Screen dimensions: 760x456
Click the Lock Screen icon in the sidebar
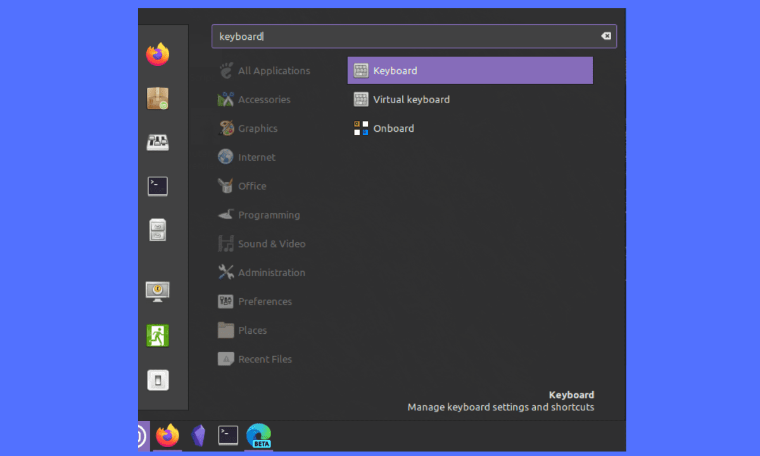158,291
